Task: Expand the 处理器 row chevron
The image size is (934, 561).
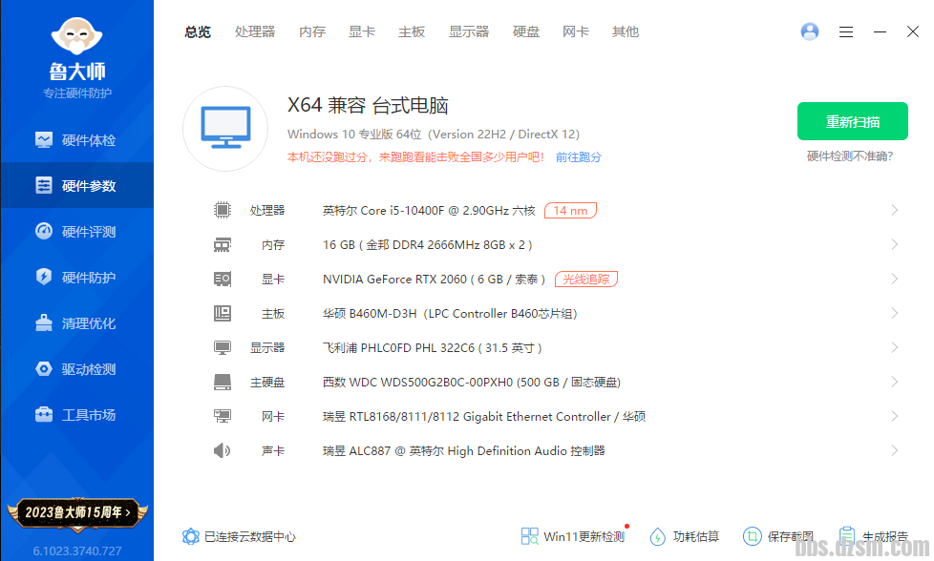Action: pos(895,210)
